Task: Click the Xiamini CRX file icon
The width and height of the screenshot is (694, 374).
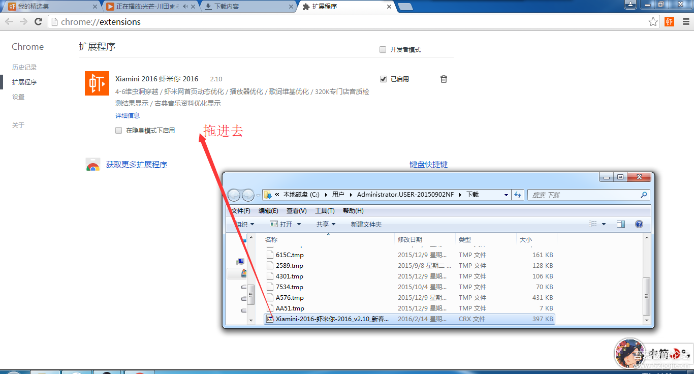Action: 270,319
